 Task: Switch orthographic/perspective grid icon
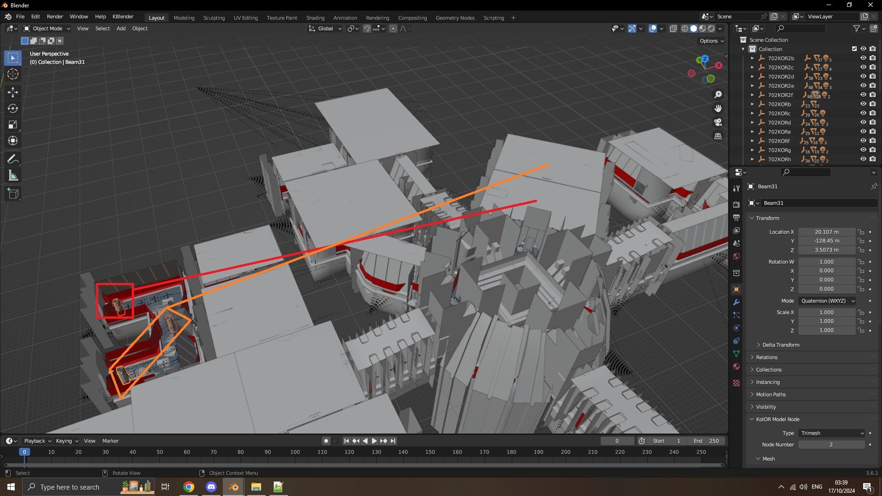pyautogui.click(x=718, y=136)
